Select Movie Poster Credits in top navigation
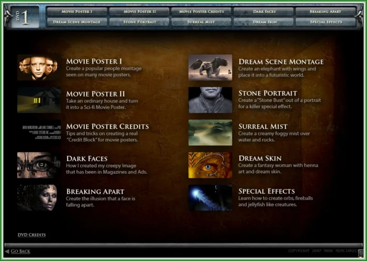367x261 pixels. 201,11
